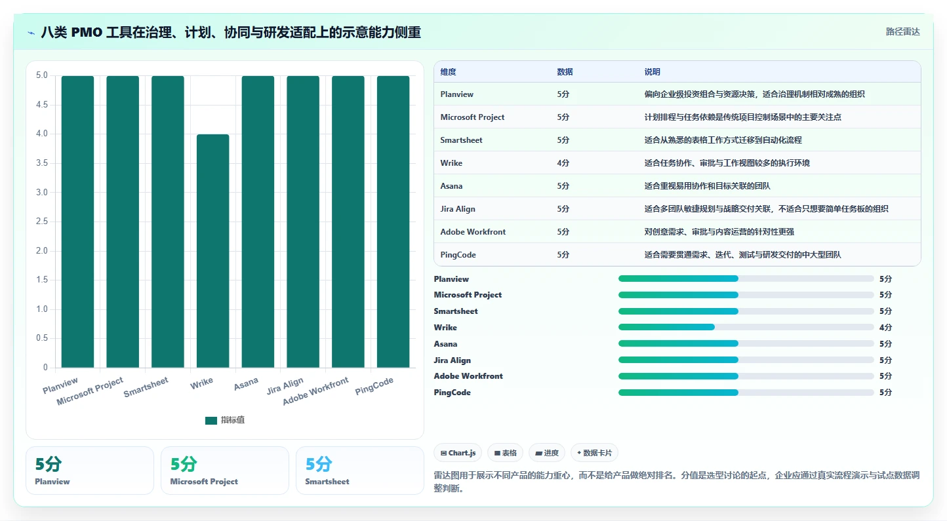Select the Jira Align table row name
This screenshot has height=521, width=947.
(458, 209)
